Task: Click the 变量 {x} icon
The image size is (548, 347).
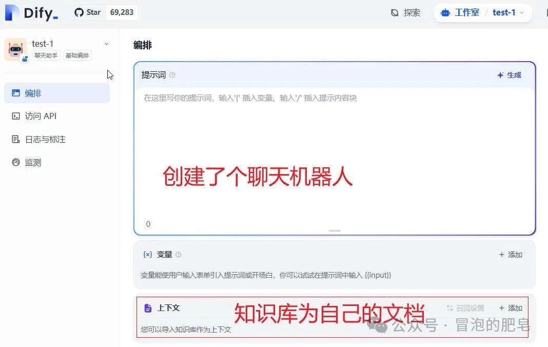Action: pyautogui.click(x=148, y=255)
